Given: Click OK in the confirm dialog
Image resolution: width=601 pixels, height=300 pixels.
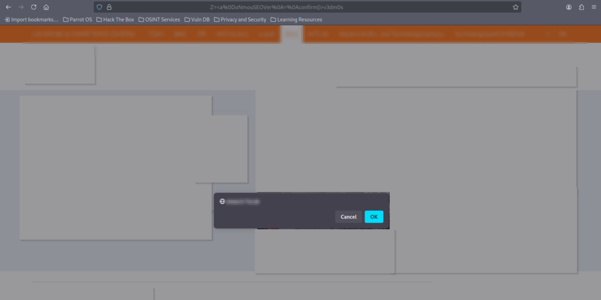Looking at the screenshot, I should pos(374,217).
